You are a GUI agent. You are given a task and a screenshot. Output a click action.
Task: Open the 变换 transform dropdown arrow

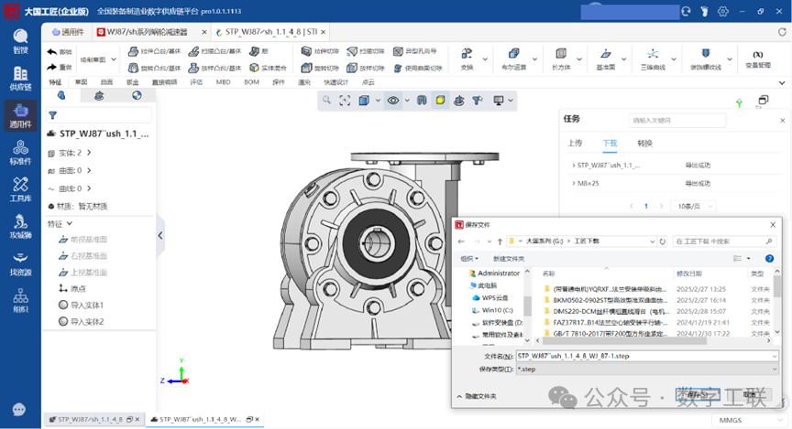(x=486, y=59)
